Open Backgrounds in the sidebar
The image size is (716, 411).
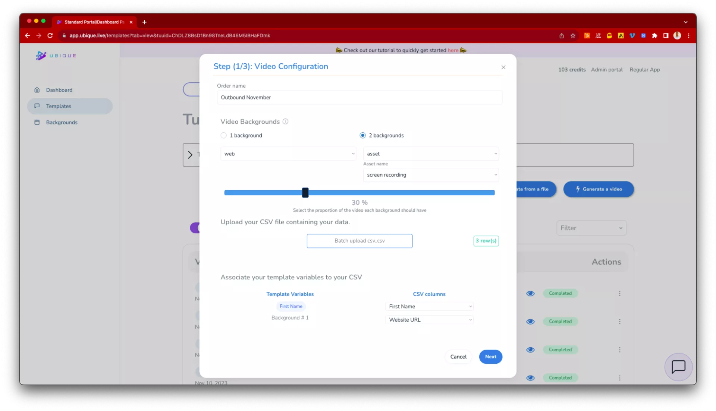tap(62, 123)
